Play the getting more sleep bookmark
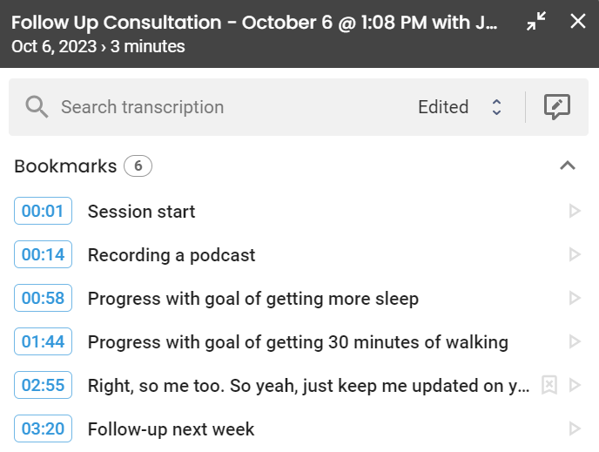599x452 pixels. tap(575, 298)
